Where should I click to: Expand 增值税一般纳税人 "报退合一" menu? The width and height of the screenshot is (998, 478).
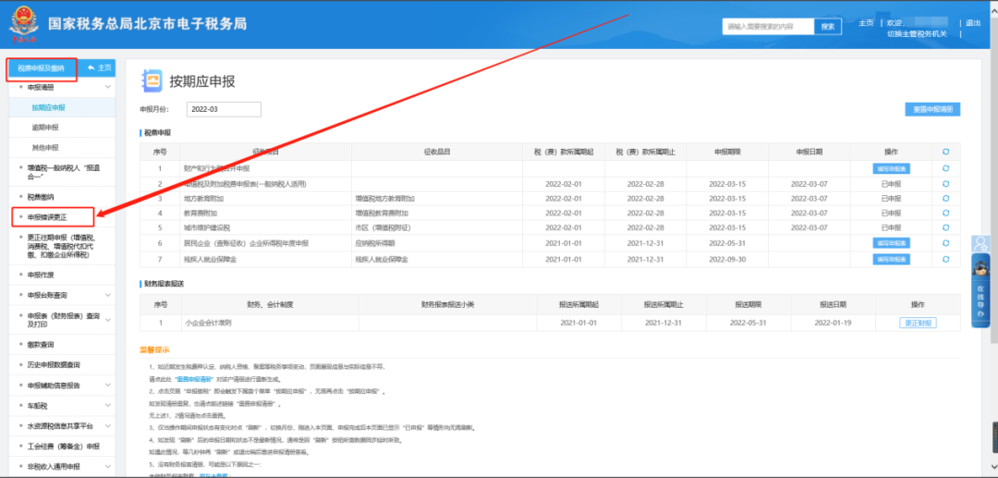click(x=108, y=169)
